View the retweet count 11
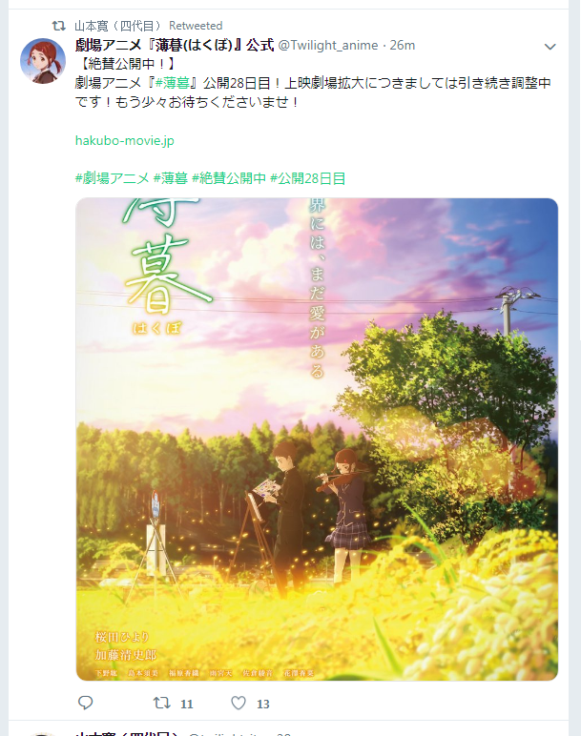Image resolution: width=581 pixels, height=736 pixels. (x=187, y=704)
